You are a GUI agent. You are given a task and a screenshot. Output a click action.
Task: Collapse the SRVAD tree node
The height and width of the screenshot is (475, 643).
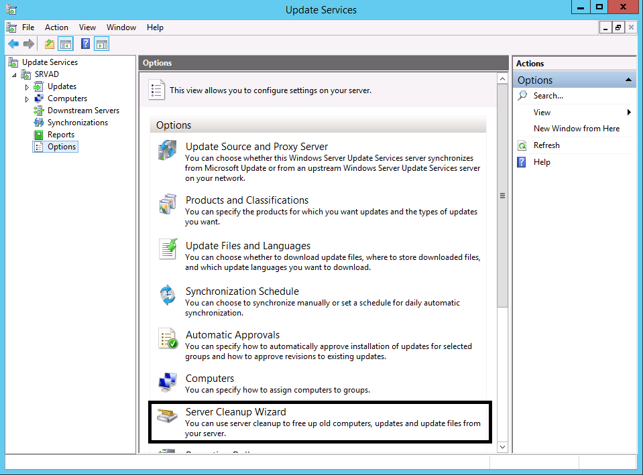[14, 74]
